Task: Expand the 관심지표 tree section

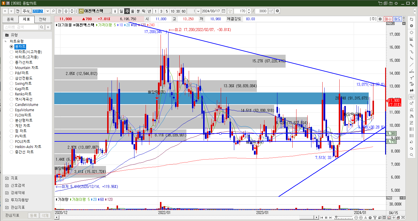Action: point(7,207)
